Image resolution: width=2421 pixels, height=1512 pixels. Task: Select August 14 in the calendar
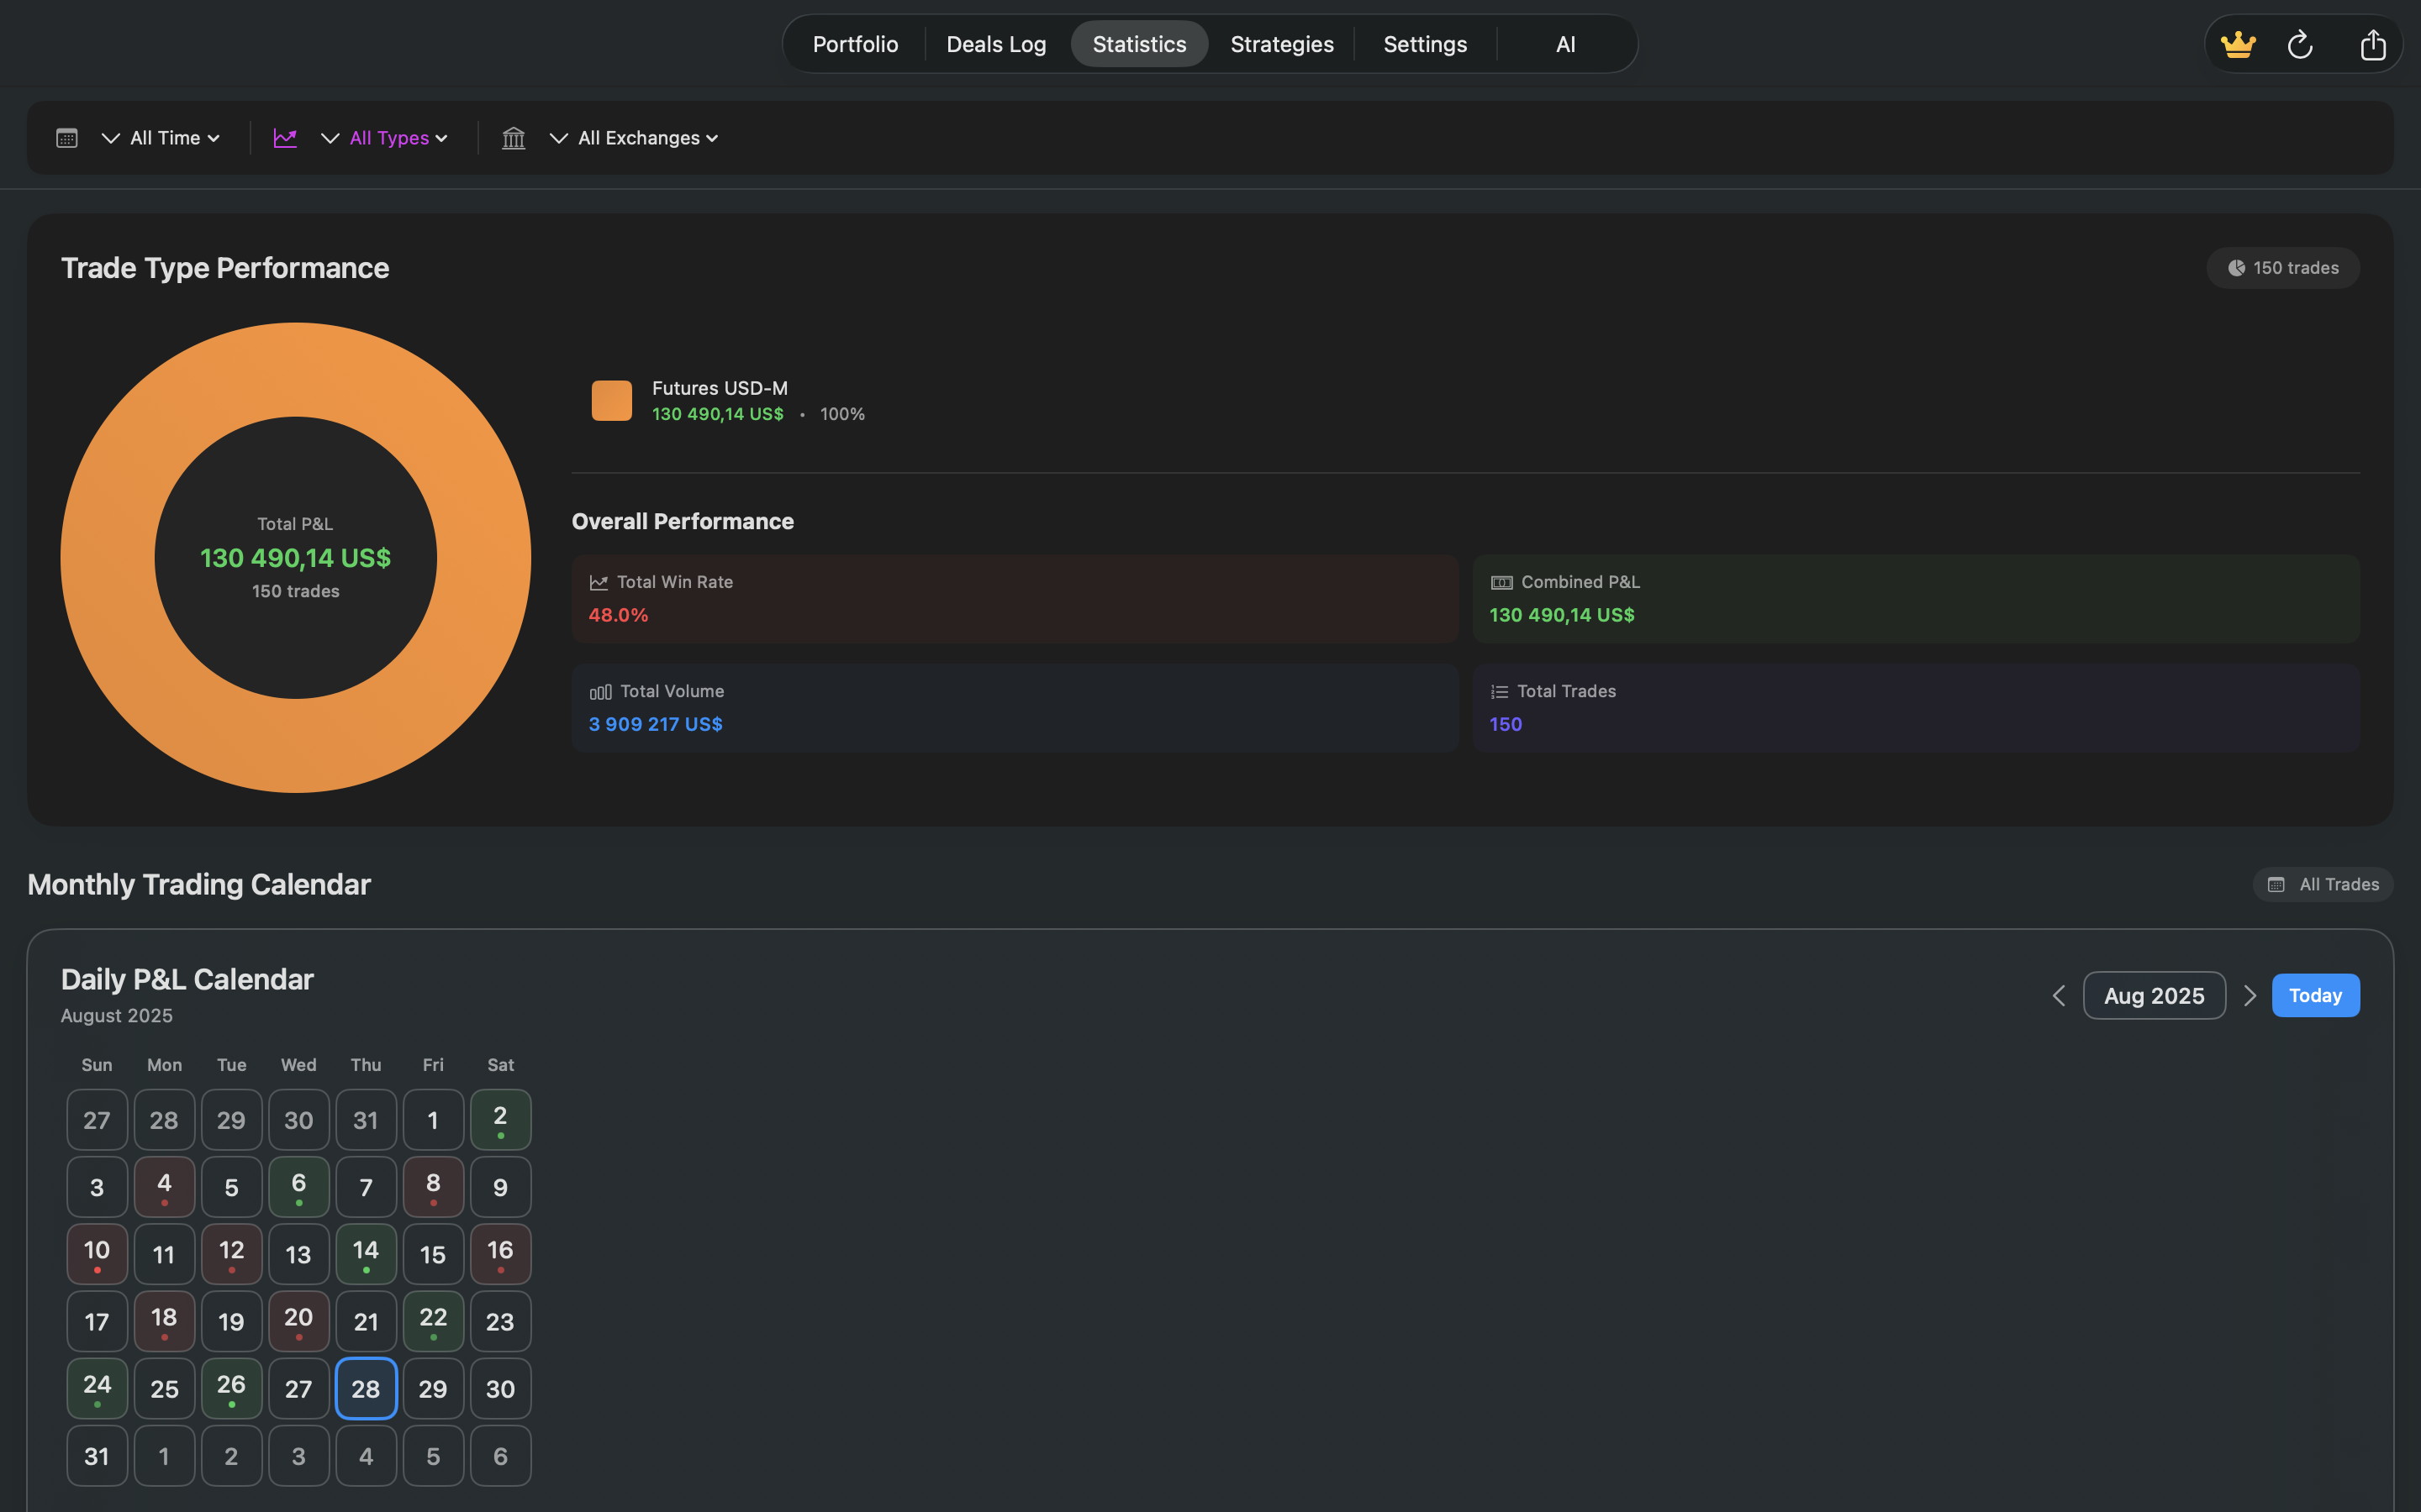[365, 1254]
